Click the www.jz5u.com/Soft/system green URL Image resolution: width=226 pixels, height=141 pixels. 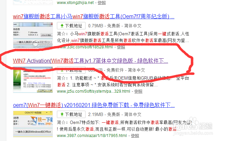(x=94, y=91)
